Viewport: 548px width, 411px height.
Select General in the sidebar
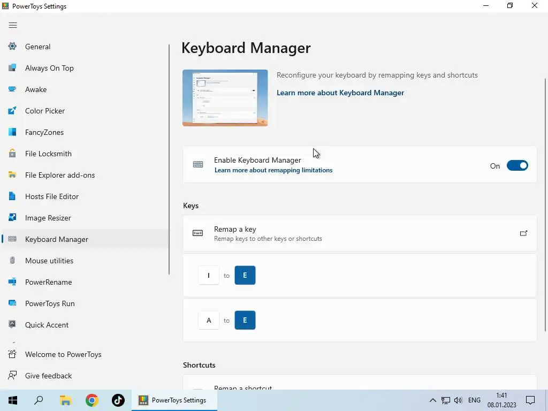(85, 47)
